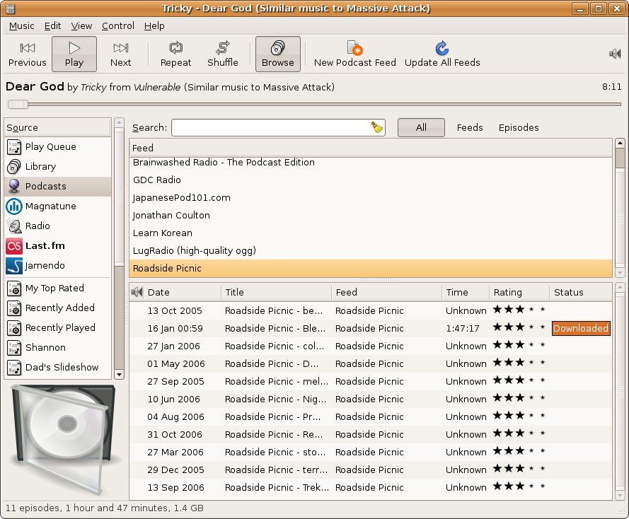Viewport: 629px width, 519px height.
Task: Click the song position slider handle
Action: coord(18,104)
